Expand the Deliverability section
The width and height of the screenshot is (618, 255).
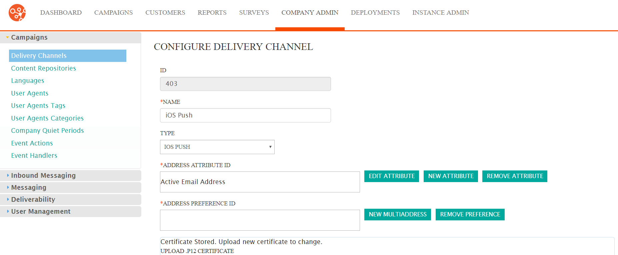[x=70, y=199]
